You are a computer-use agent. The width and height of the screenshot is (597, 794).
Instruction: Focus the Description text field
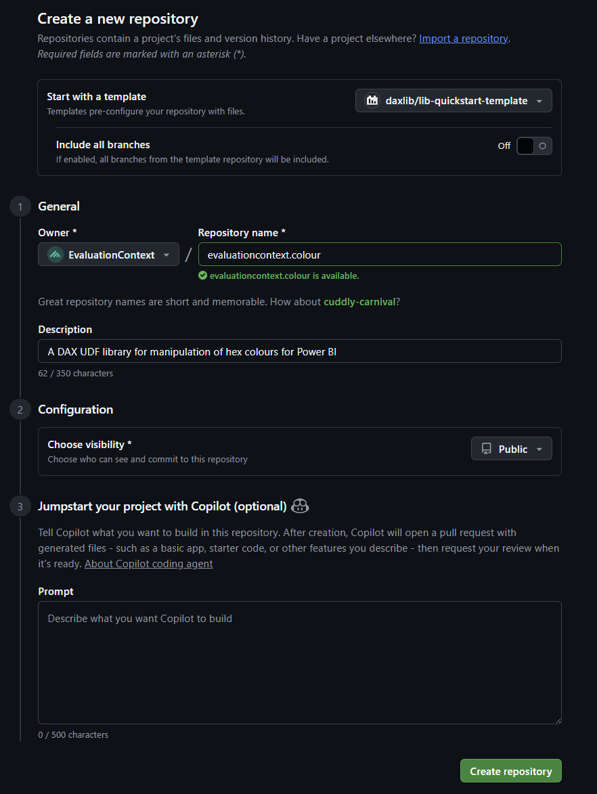pyautogui.click(x=299, y=351)
